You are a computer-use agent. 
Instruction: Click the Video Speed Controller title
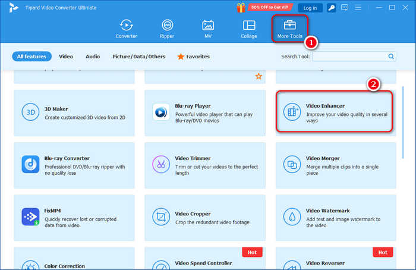pos(203,263)
